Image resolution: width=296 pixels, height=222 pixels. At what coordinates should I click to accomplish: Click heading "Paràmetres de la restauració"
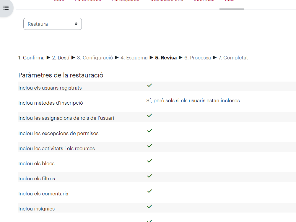point(61,75)
